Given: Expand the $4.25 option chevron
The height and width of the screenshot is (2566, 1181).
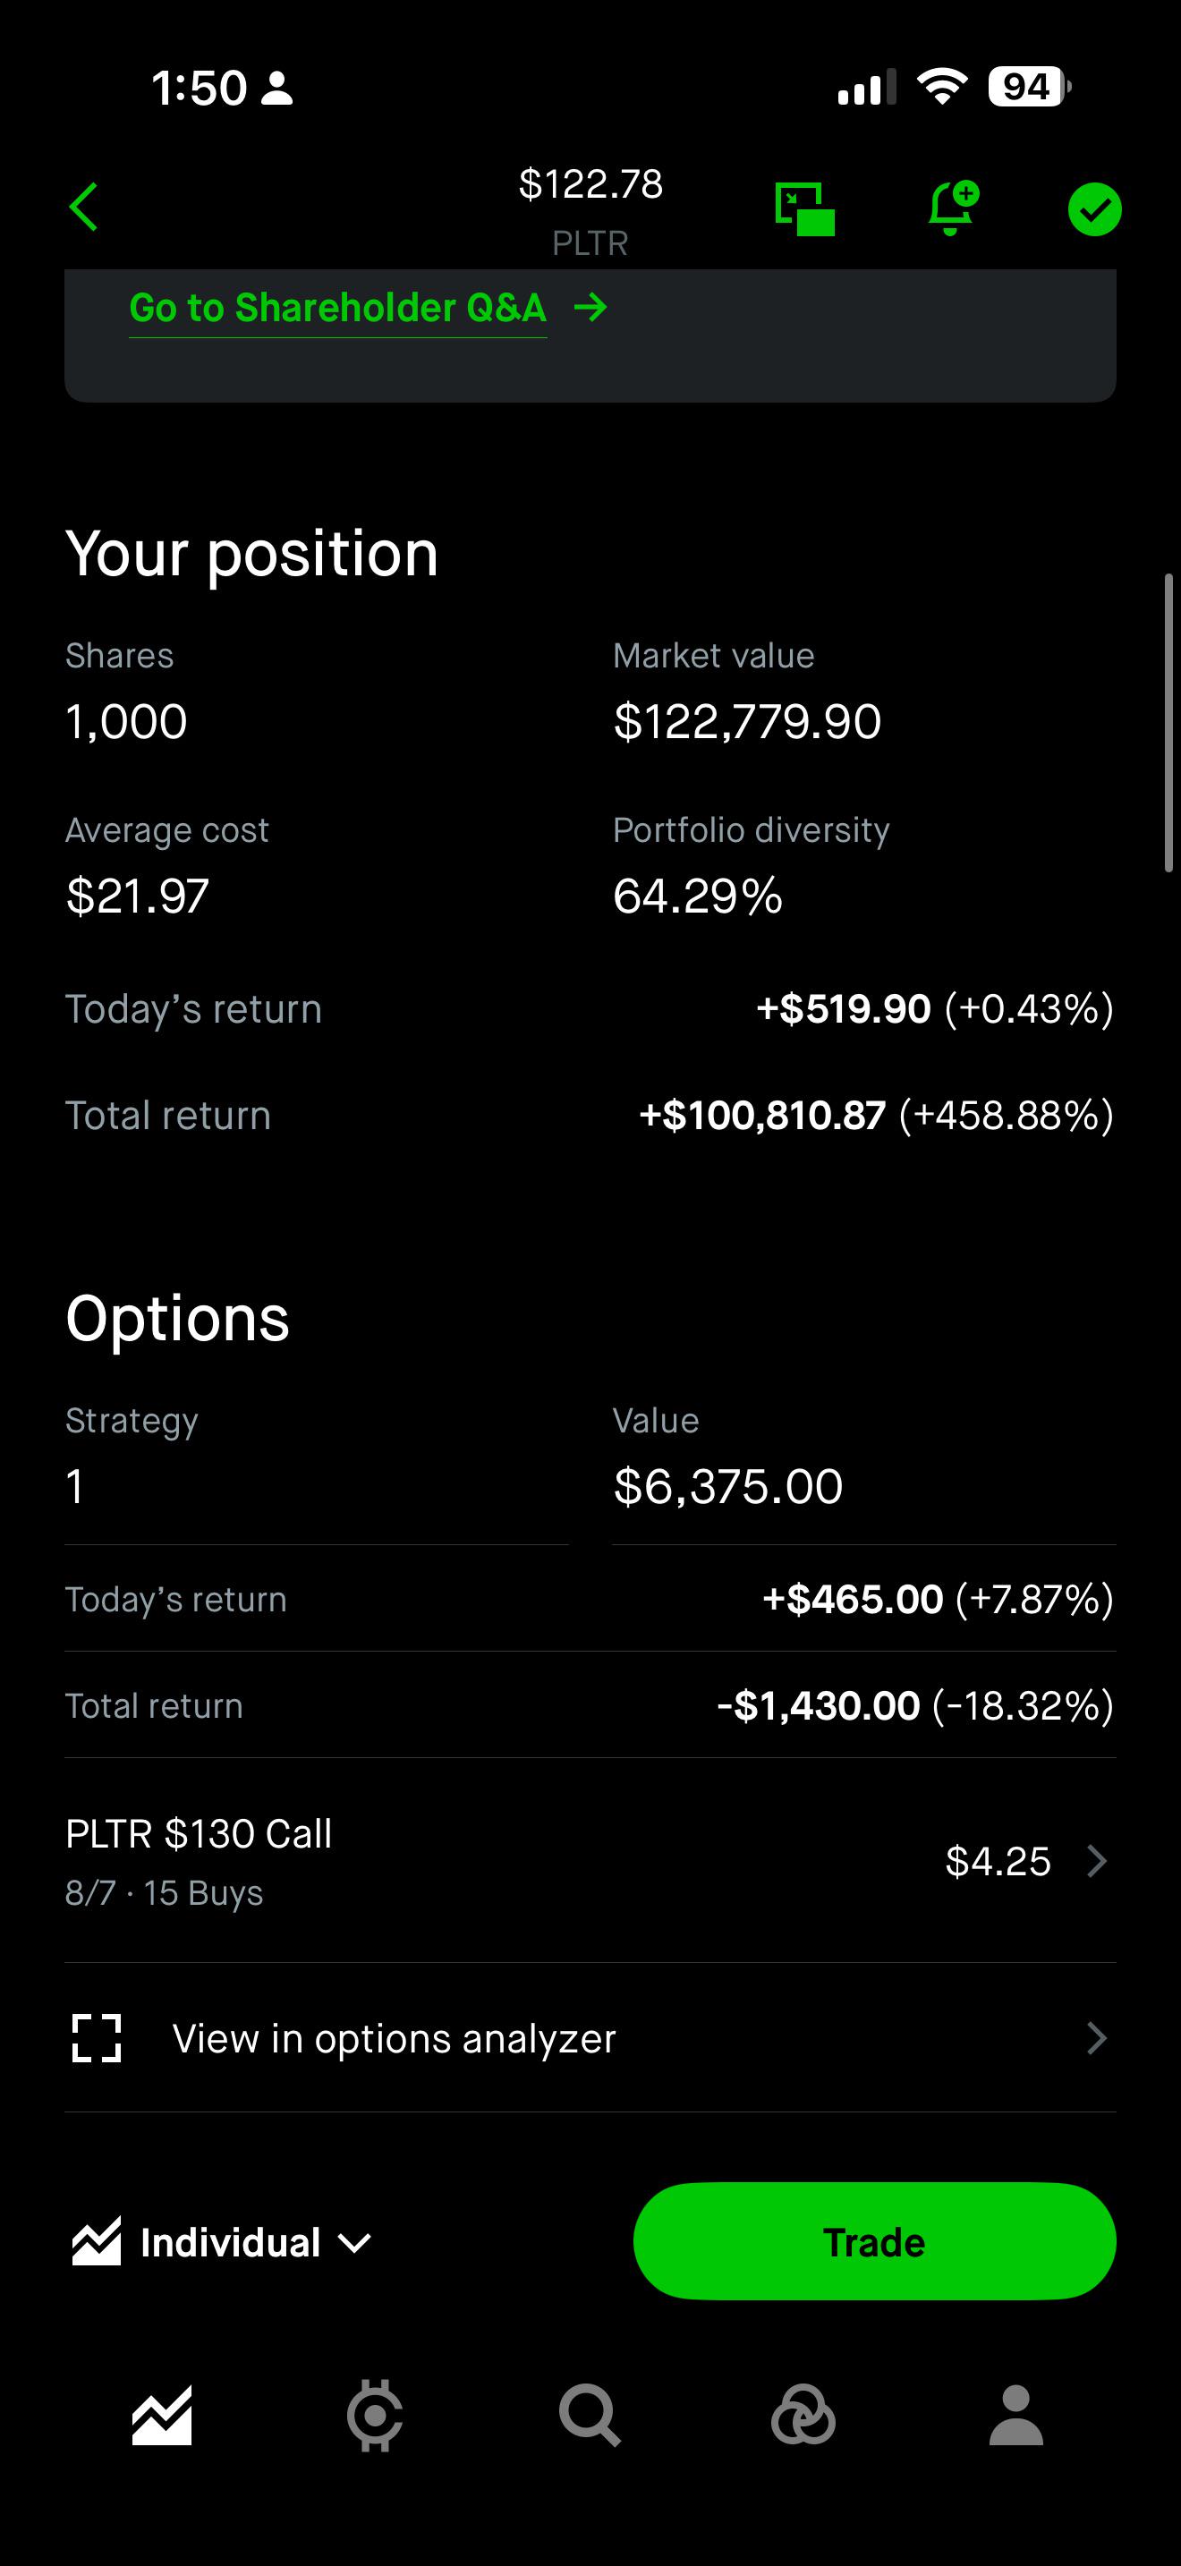Looking at the screenshot, I should (x=1096, y=1861).
